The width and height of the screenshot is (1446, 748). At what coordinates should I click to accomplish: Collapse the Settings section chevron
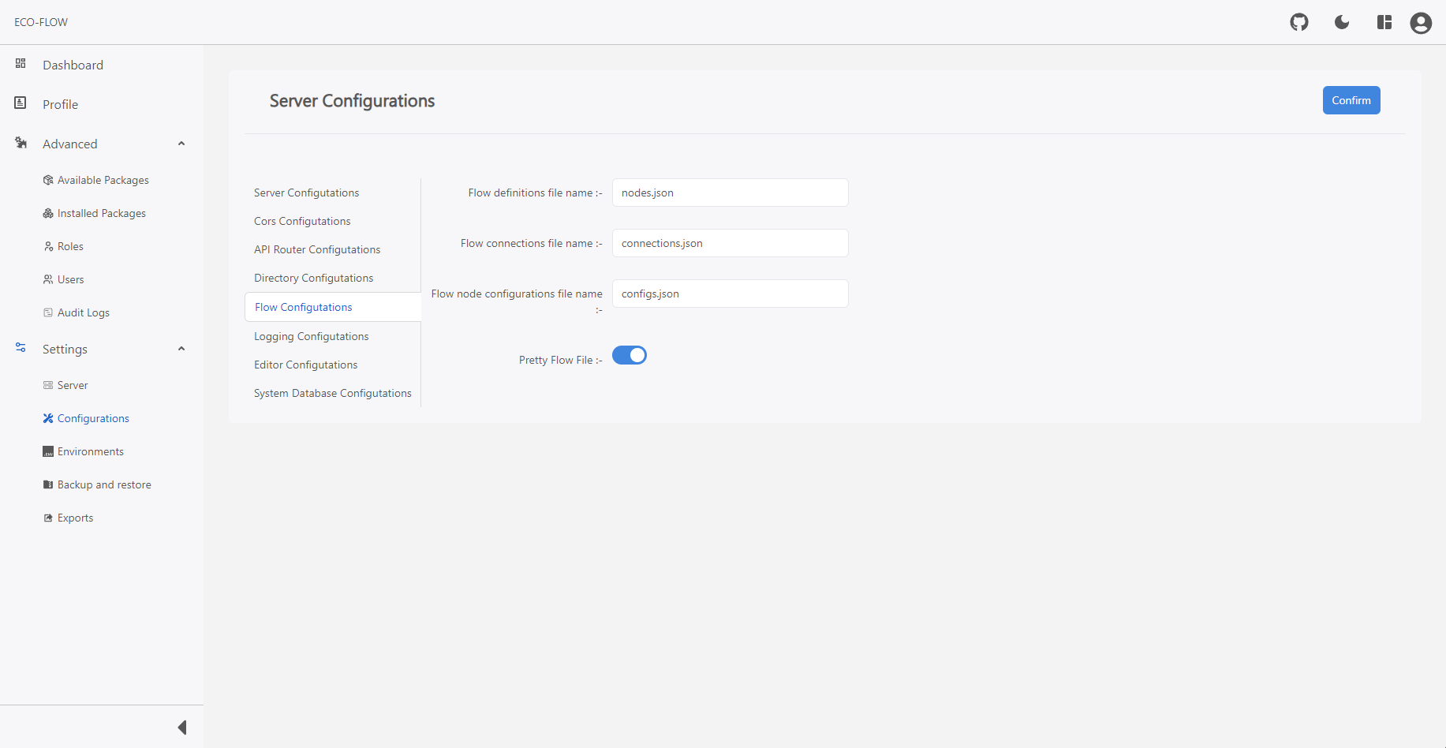click(x=181, y=349)
